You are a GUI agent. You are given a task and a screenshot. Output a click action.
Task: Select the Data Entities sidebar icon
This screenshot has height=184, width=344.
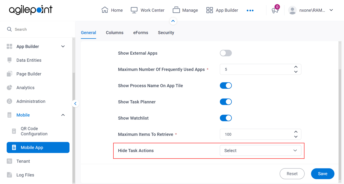pos(9,60)
